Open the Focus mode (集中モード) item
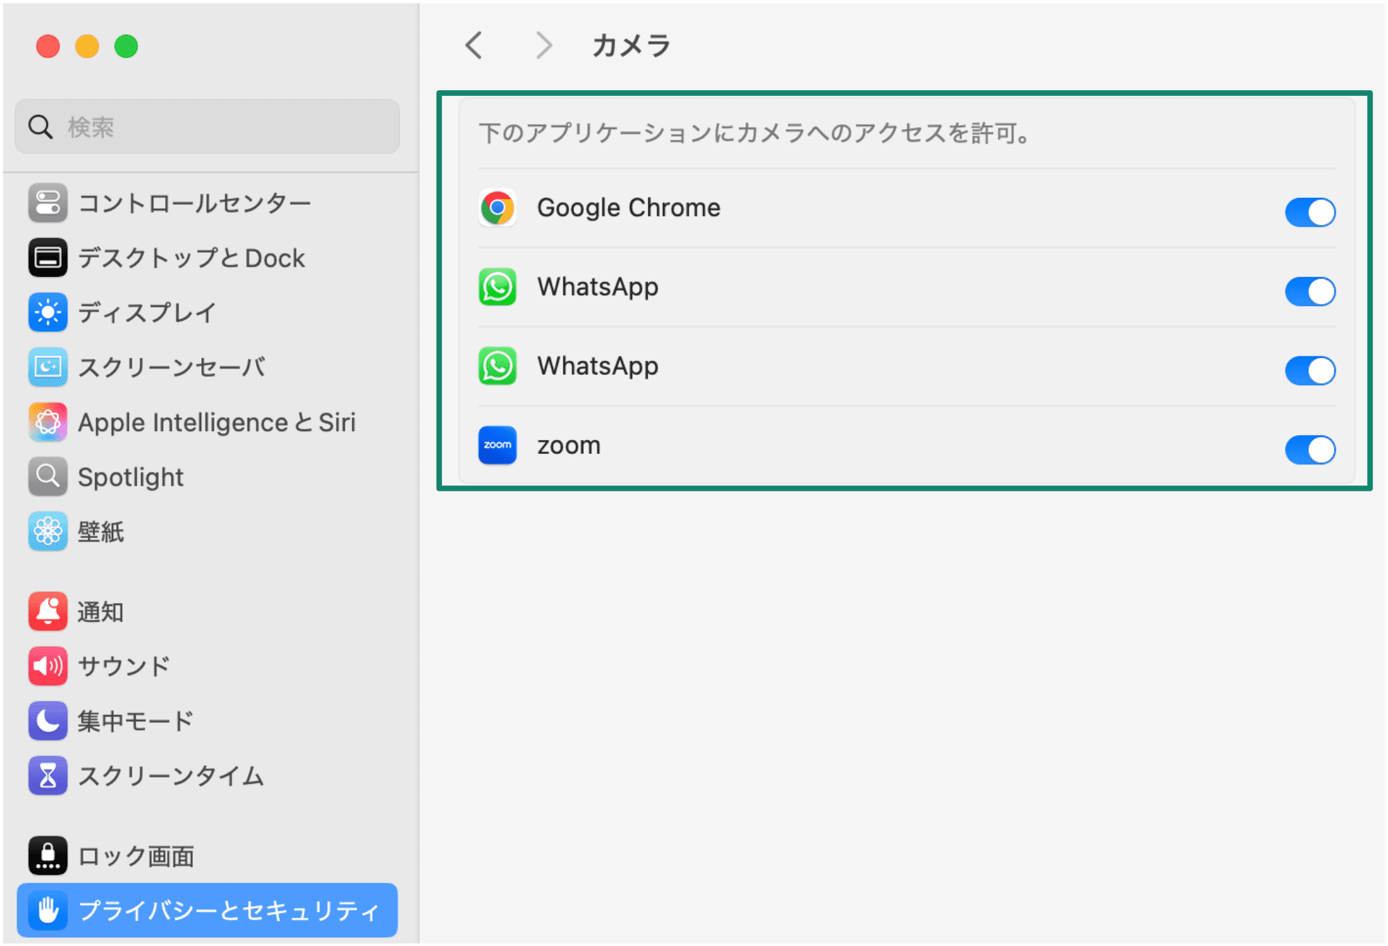The height and width of the screenshot is (946, 1388). tap(135, 721)
